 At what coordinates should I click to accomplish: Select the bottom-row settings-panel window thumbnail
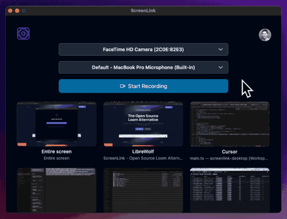tap(57, 190)
